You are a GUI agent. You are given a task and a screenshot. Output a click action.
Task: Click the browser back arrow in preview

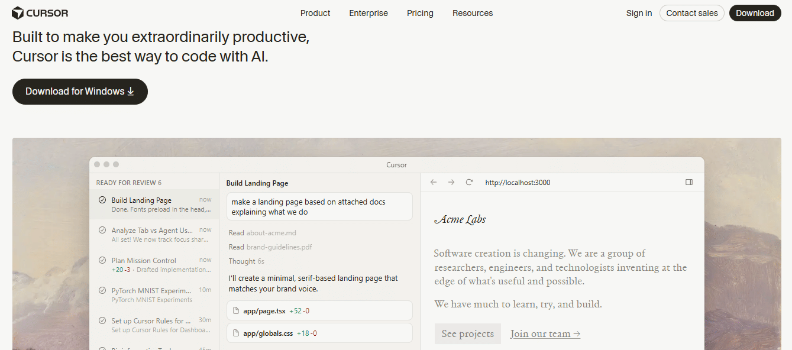(434, 183)
